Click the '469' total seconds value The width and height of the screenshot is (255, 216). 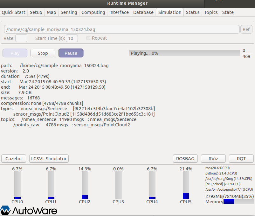(246, 56)
